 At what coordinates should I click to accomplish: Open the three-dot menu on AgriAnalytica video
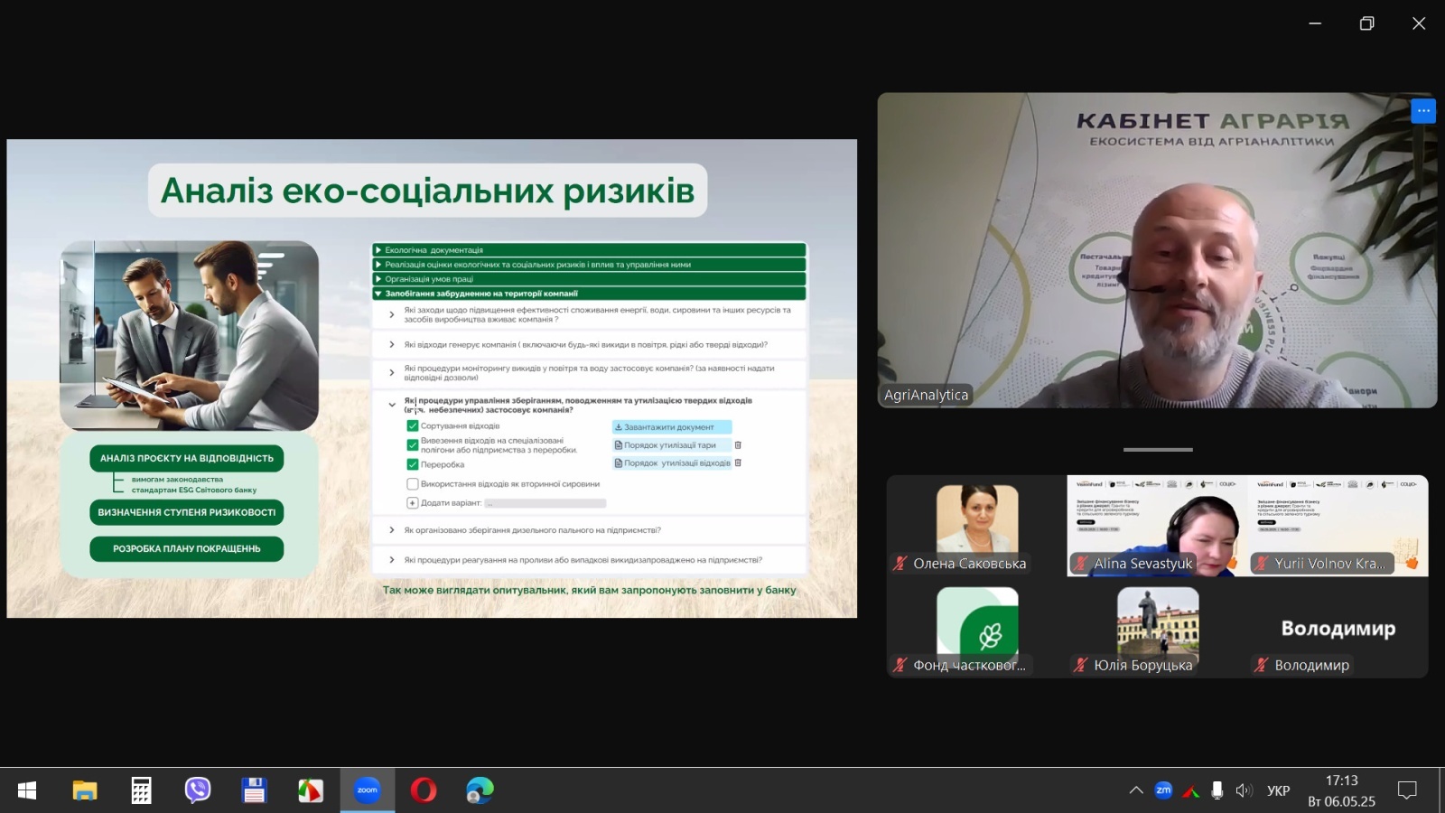[x=1423, y=111]
